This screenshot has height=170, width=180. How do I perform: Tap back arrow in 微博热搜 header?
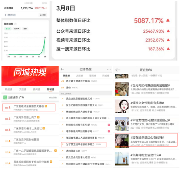pos(62,69)
